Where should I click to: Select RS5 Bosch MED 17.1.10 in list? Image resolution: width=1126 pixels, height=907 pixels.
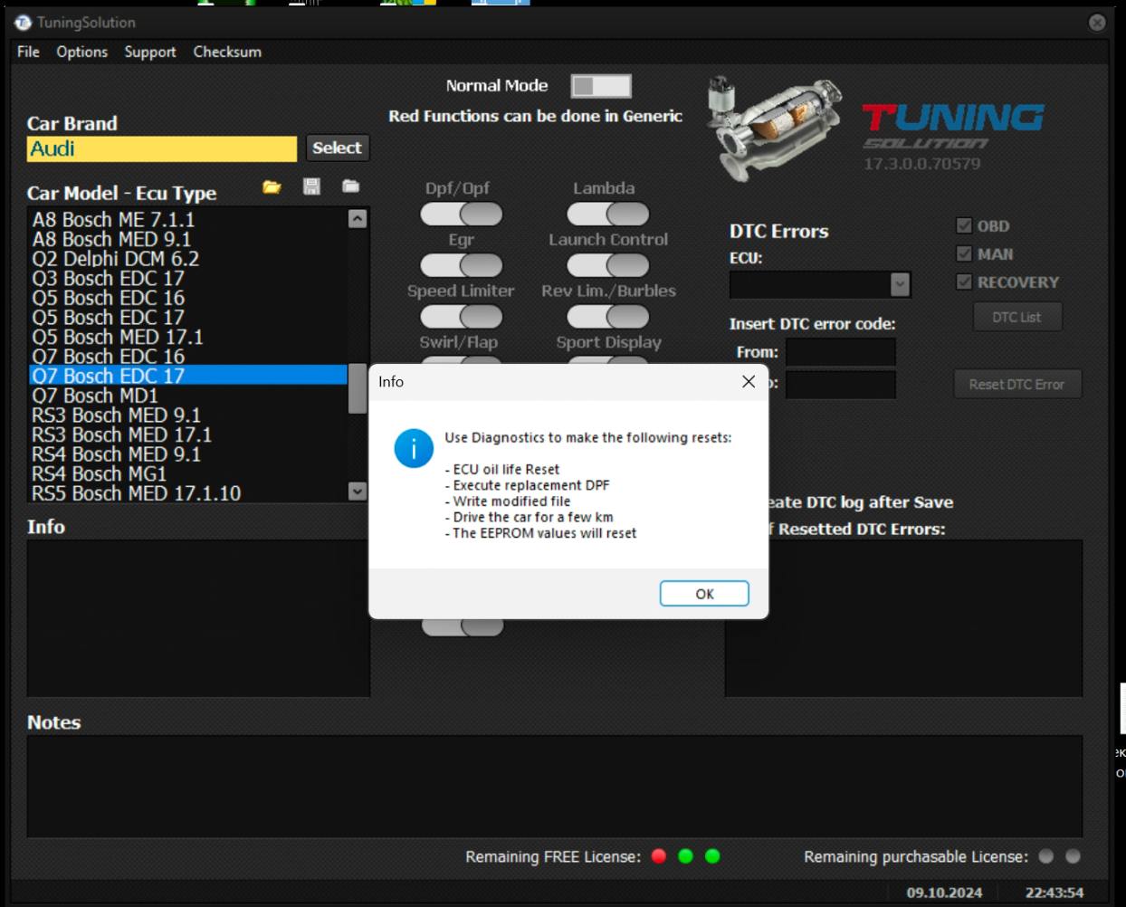point(187,493)
